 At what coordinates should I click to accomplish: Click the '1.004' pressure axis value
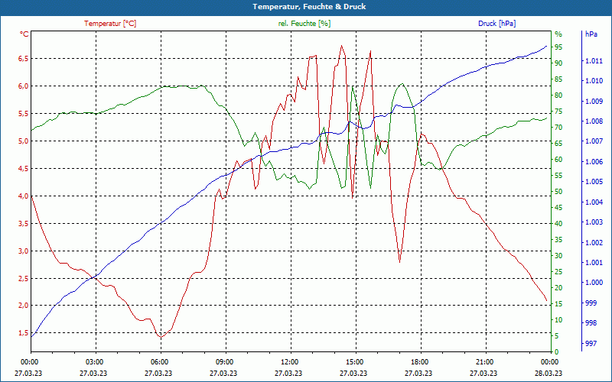coord(594,202)
